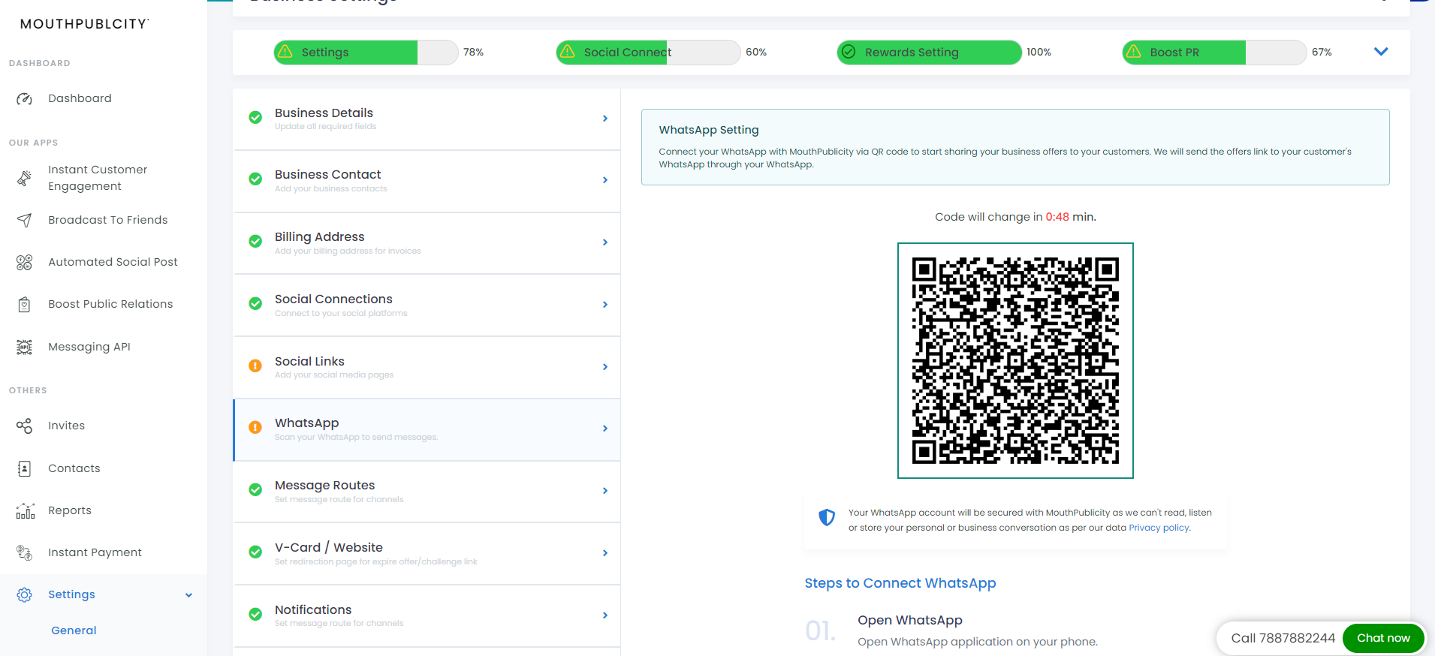
Task: Click the Broadcast To Friends paper-plane icon
Action: coord(24,220)
